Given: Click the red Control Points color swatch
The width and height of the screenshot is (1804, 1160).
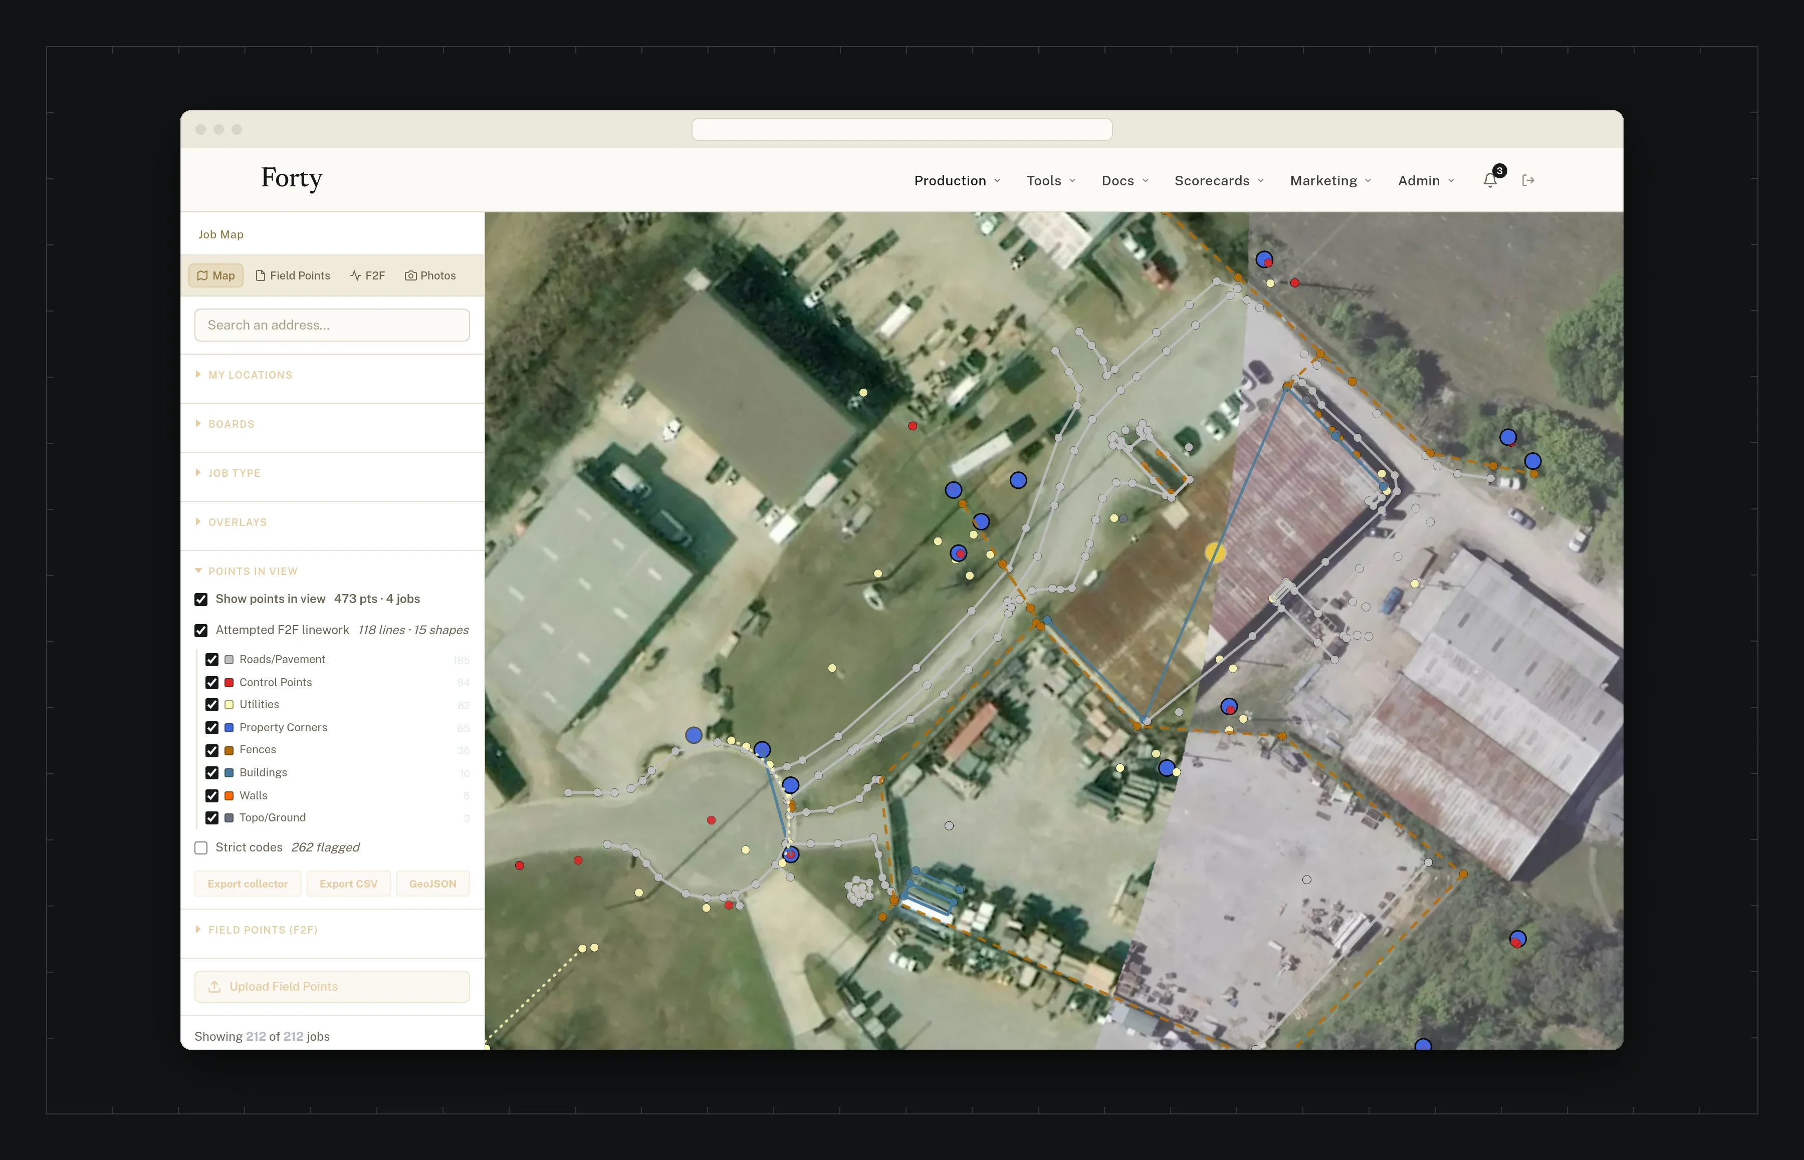Looking at the screenshot, I should 229,683.
